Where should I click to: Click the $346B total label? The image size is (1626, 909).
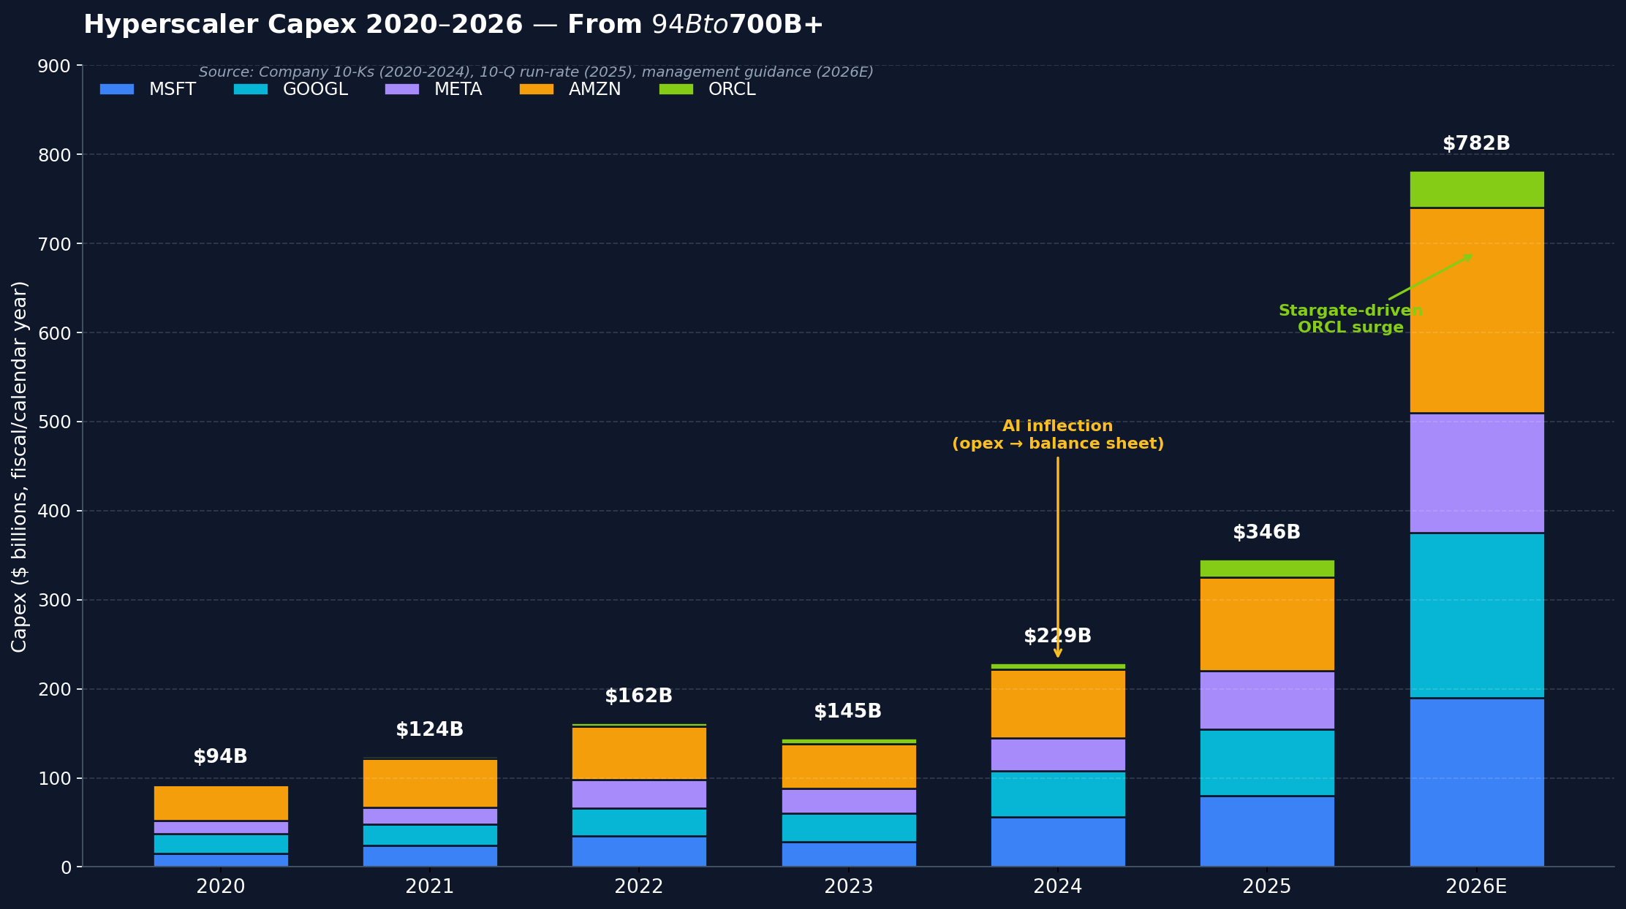click(1267, 533)
